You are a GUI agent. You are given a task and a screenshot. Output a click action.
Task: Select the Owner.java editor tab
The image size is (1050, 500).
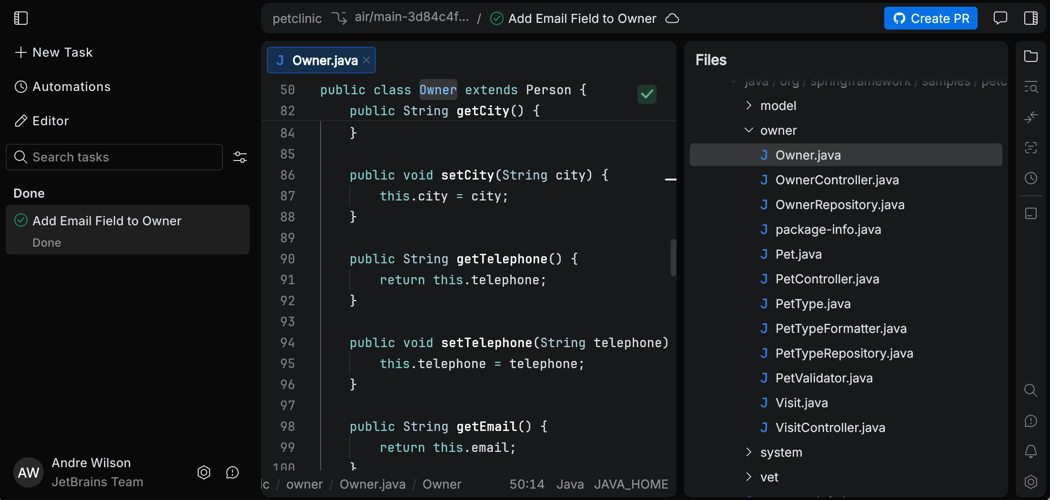pos(321,60)
